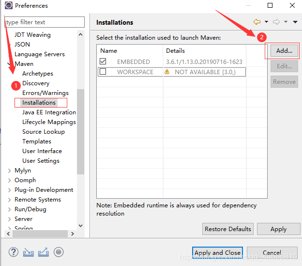Click the Add... button

pos(284,51)
